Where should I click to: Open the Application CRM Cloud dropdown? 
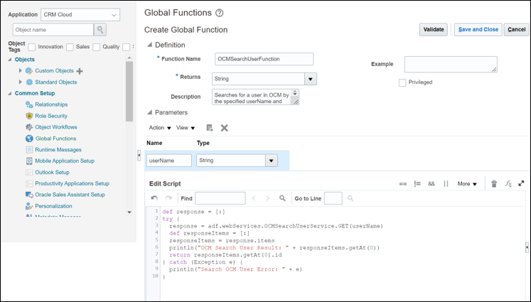[x=80, y=15]
